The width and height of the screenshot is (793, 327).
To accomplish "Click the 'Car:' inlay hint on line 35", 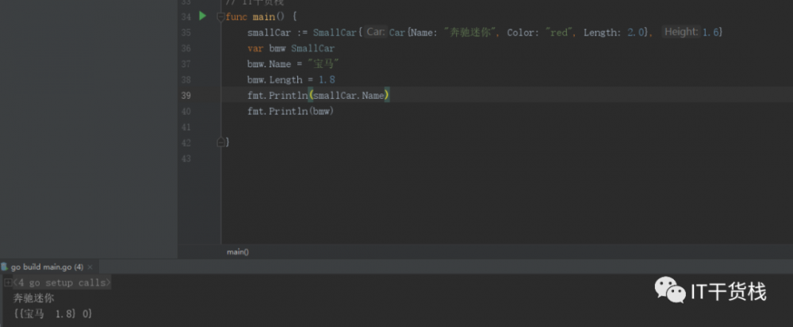I will pos(376,32).
